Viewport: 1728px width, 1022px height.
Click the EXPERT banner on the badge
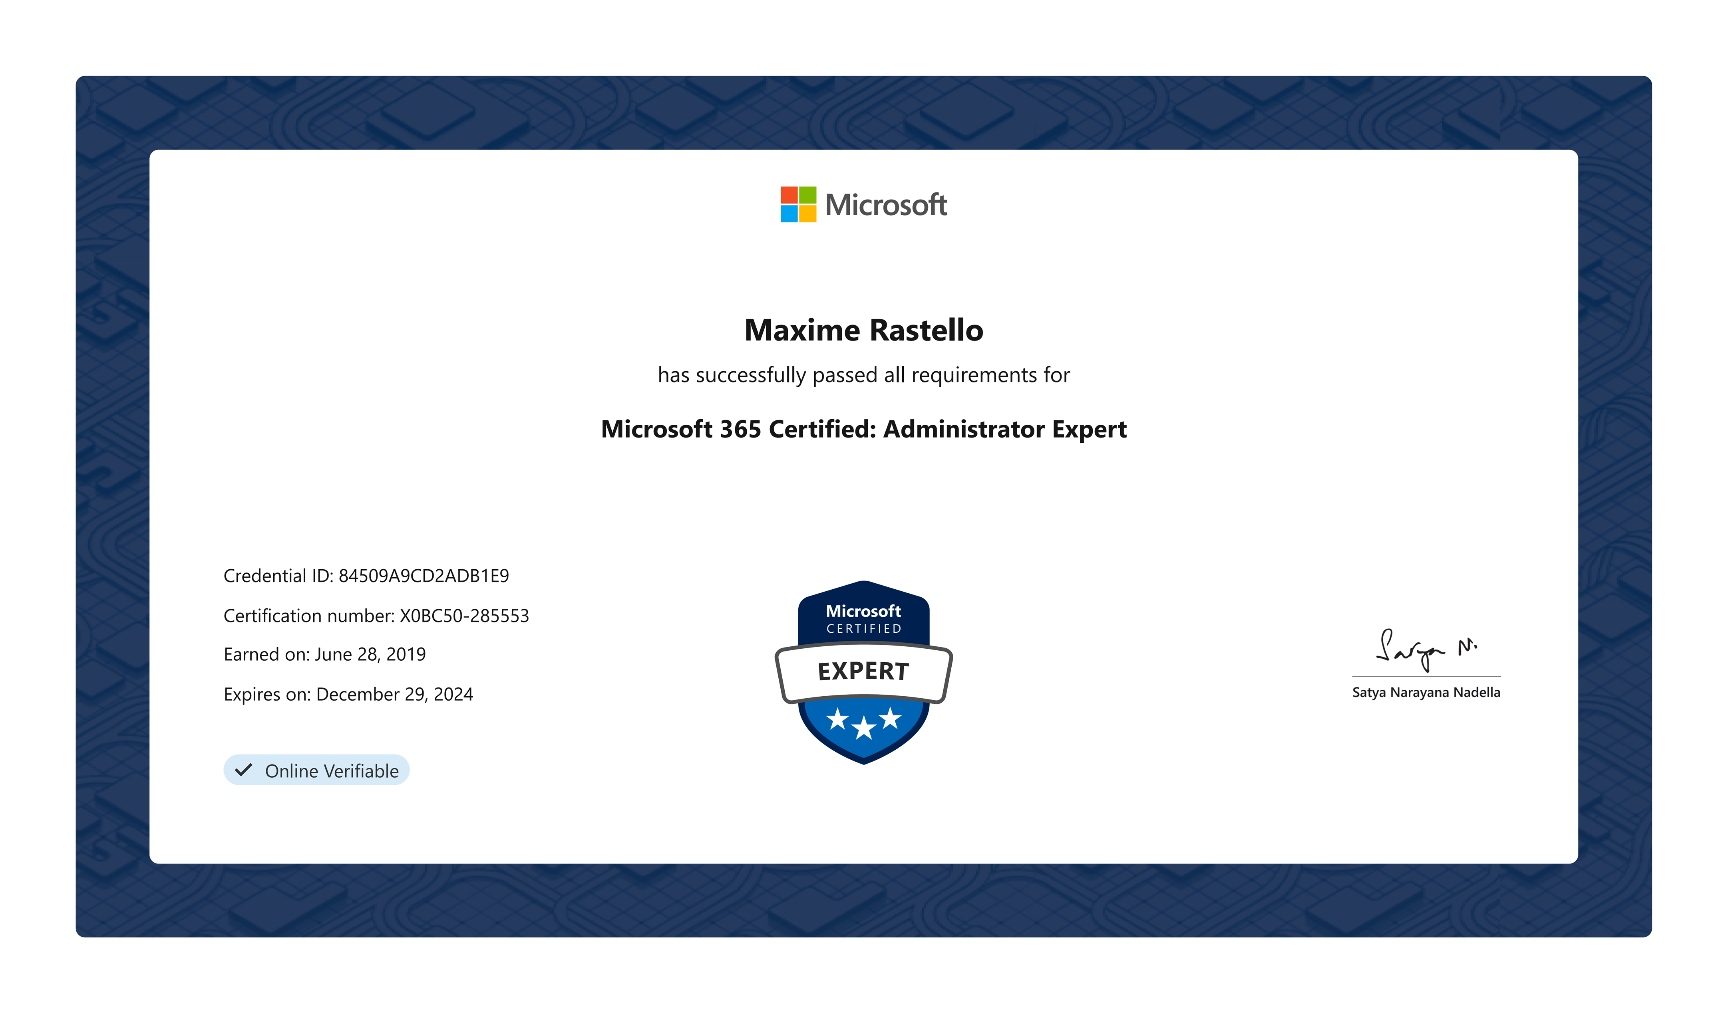coord(864,671)
